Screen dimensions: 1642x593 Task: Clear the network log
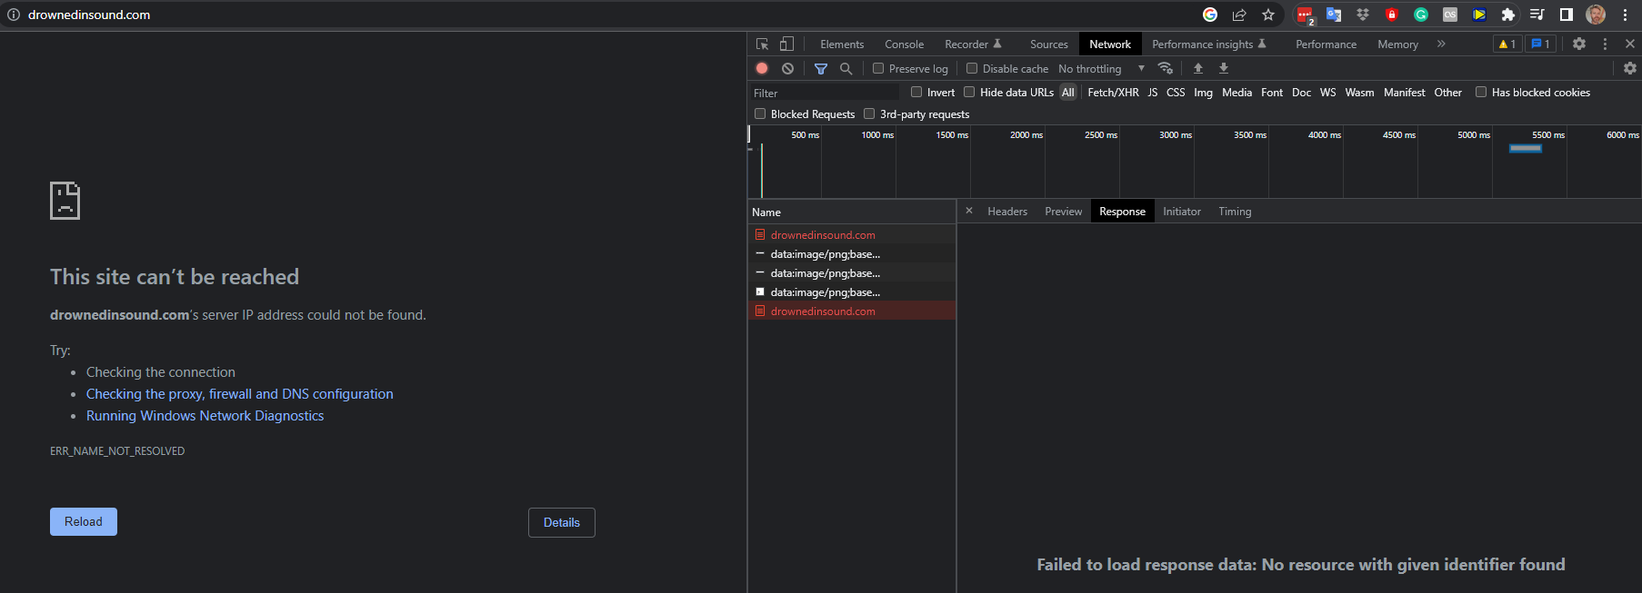point(787,68)
